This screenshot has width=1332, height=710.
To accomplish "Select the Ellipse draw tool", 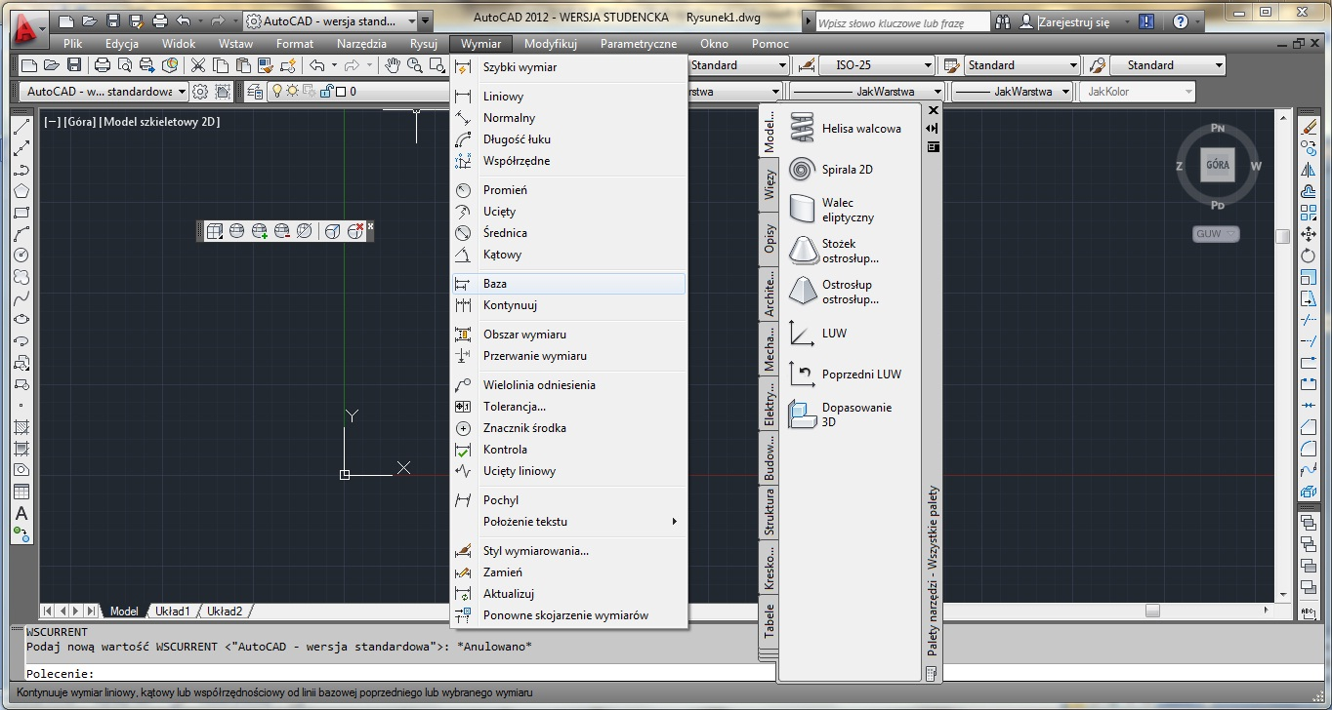I will click(21, 320).
